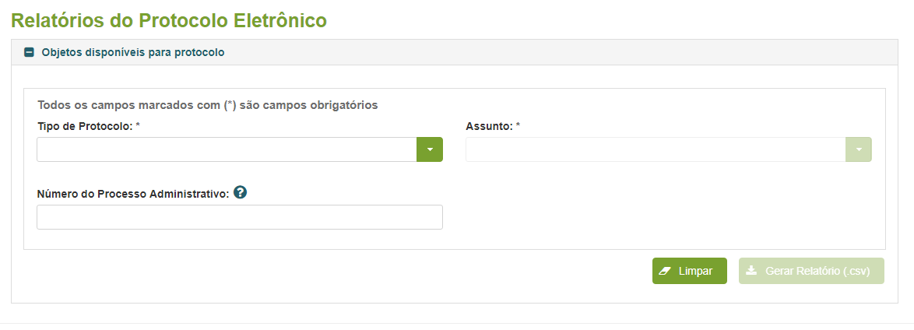Click the Relatórios do Protocolo Eletrônico heading
The height and width of the screenshot is (330, 914).
(168, 20)
